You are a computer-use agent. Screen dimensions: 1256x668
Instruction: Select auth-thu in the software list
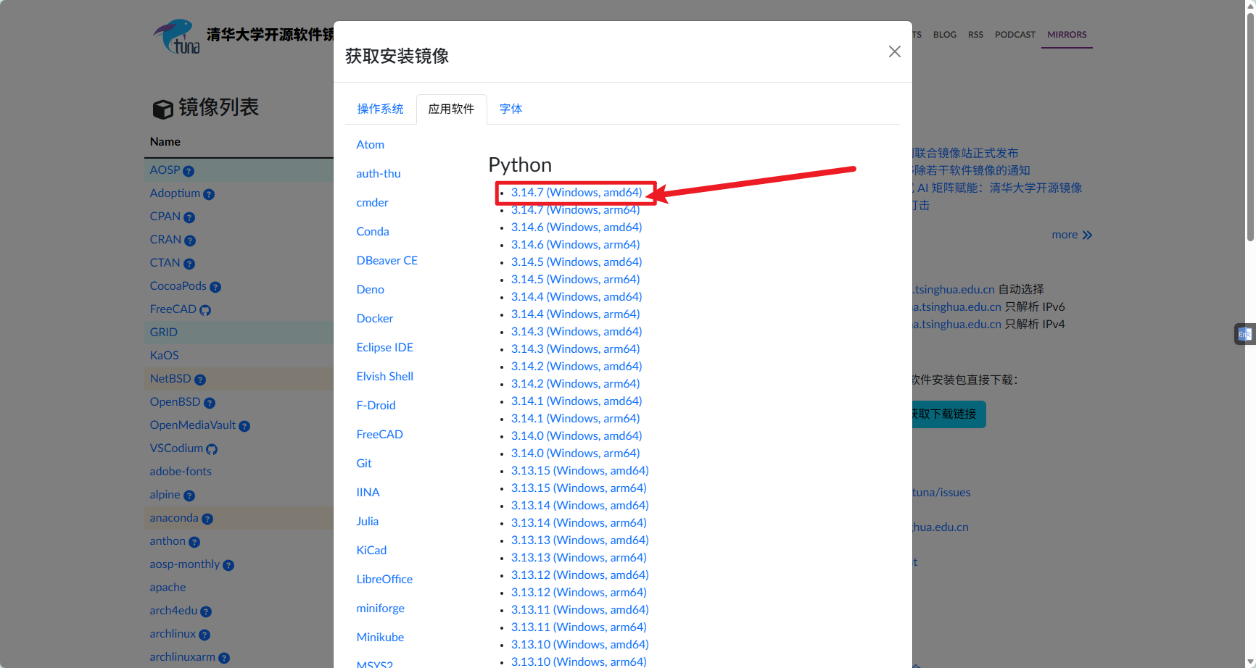[x=379, y=174]
